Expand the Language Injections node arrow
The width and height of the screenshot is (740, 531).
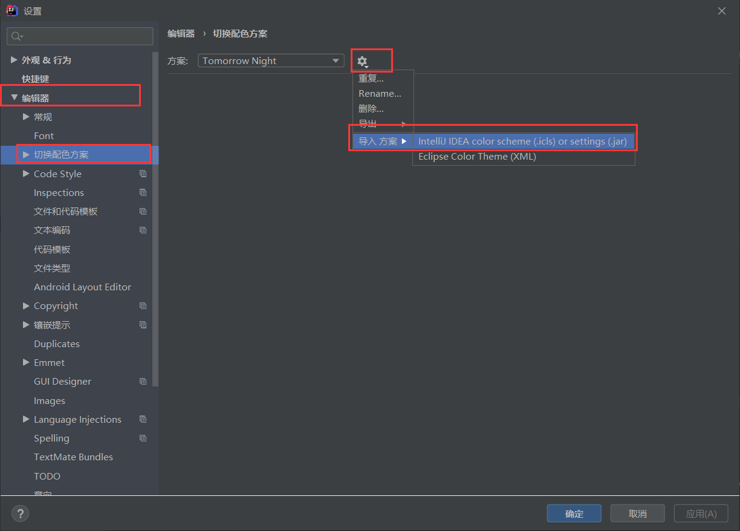coord(26,419)
